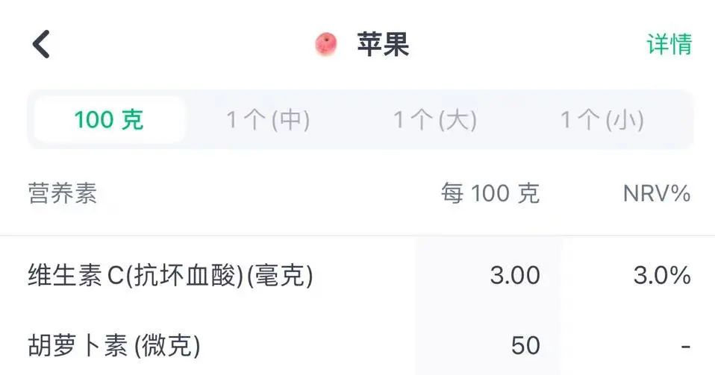Screen dimensions: 715x375
Task: Tap the vitamin C NRV 3.0% value
Action: [x=662, y=276]
